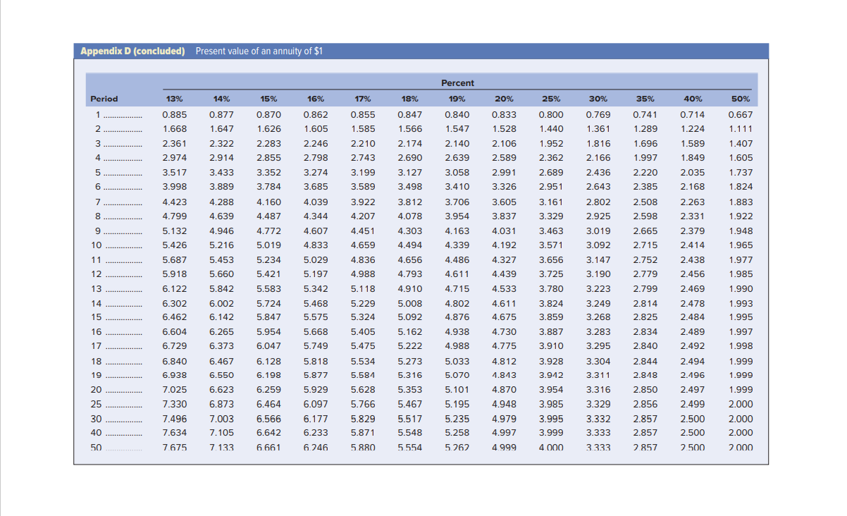Click value 3.333 for period 40 at 30%

pyautogui.click(x=598, y=433)
